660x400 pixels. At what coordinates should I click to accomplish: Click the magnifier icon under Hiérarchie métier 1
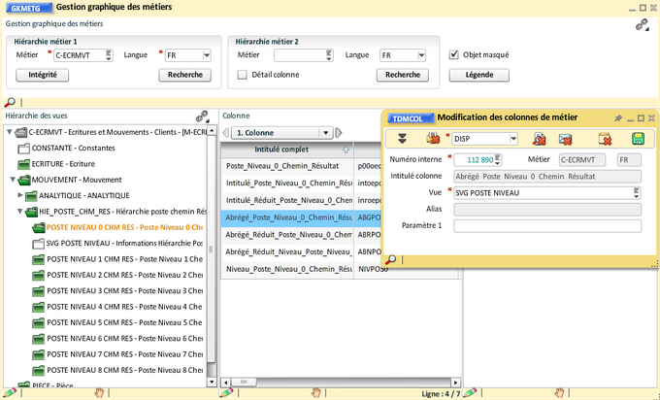tap(10, 102)
